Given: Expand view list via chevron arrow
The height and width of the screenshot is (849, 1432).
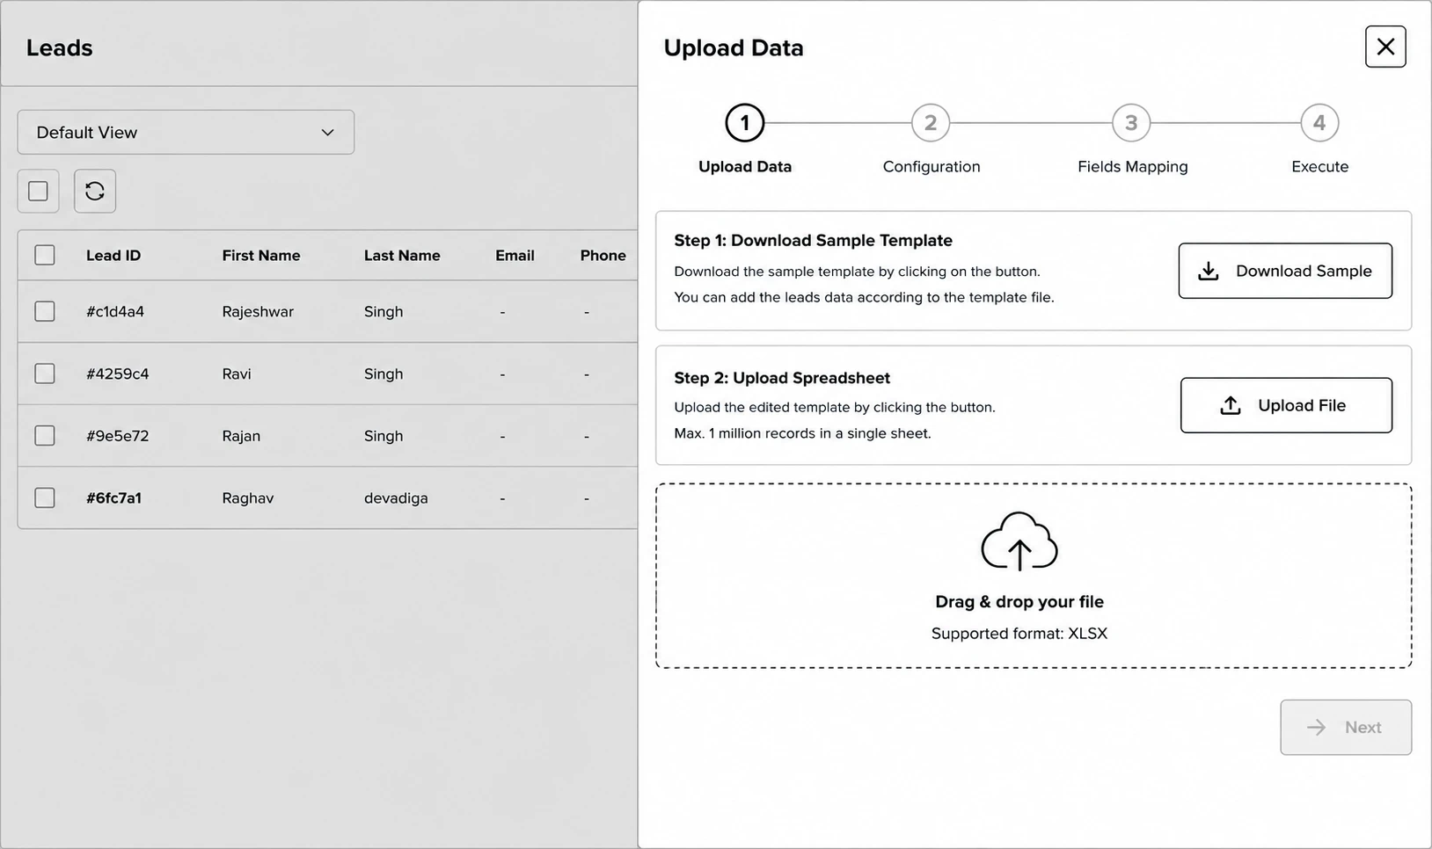Looking at the screenshot, I should pyautogui.click(x=327, y=133).
